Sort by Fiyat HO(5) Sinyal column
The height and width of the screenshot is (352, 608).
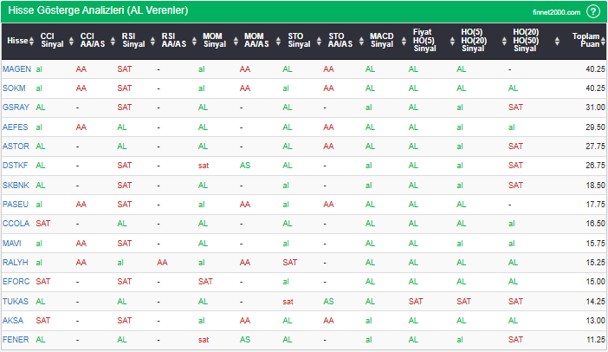pos(424,41)
